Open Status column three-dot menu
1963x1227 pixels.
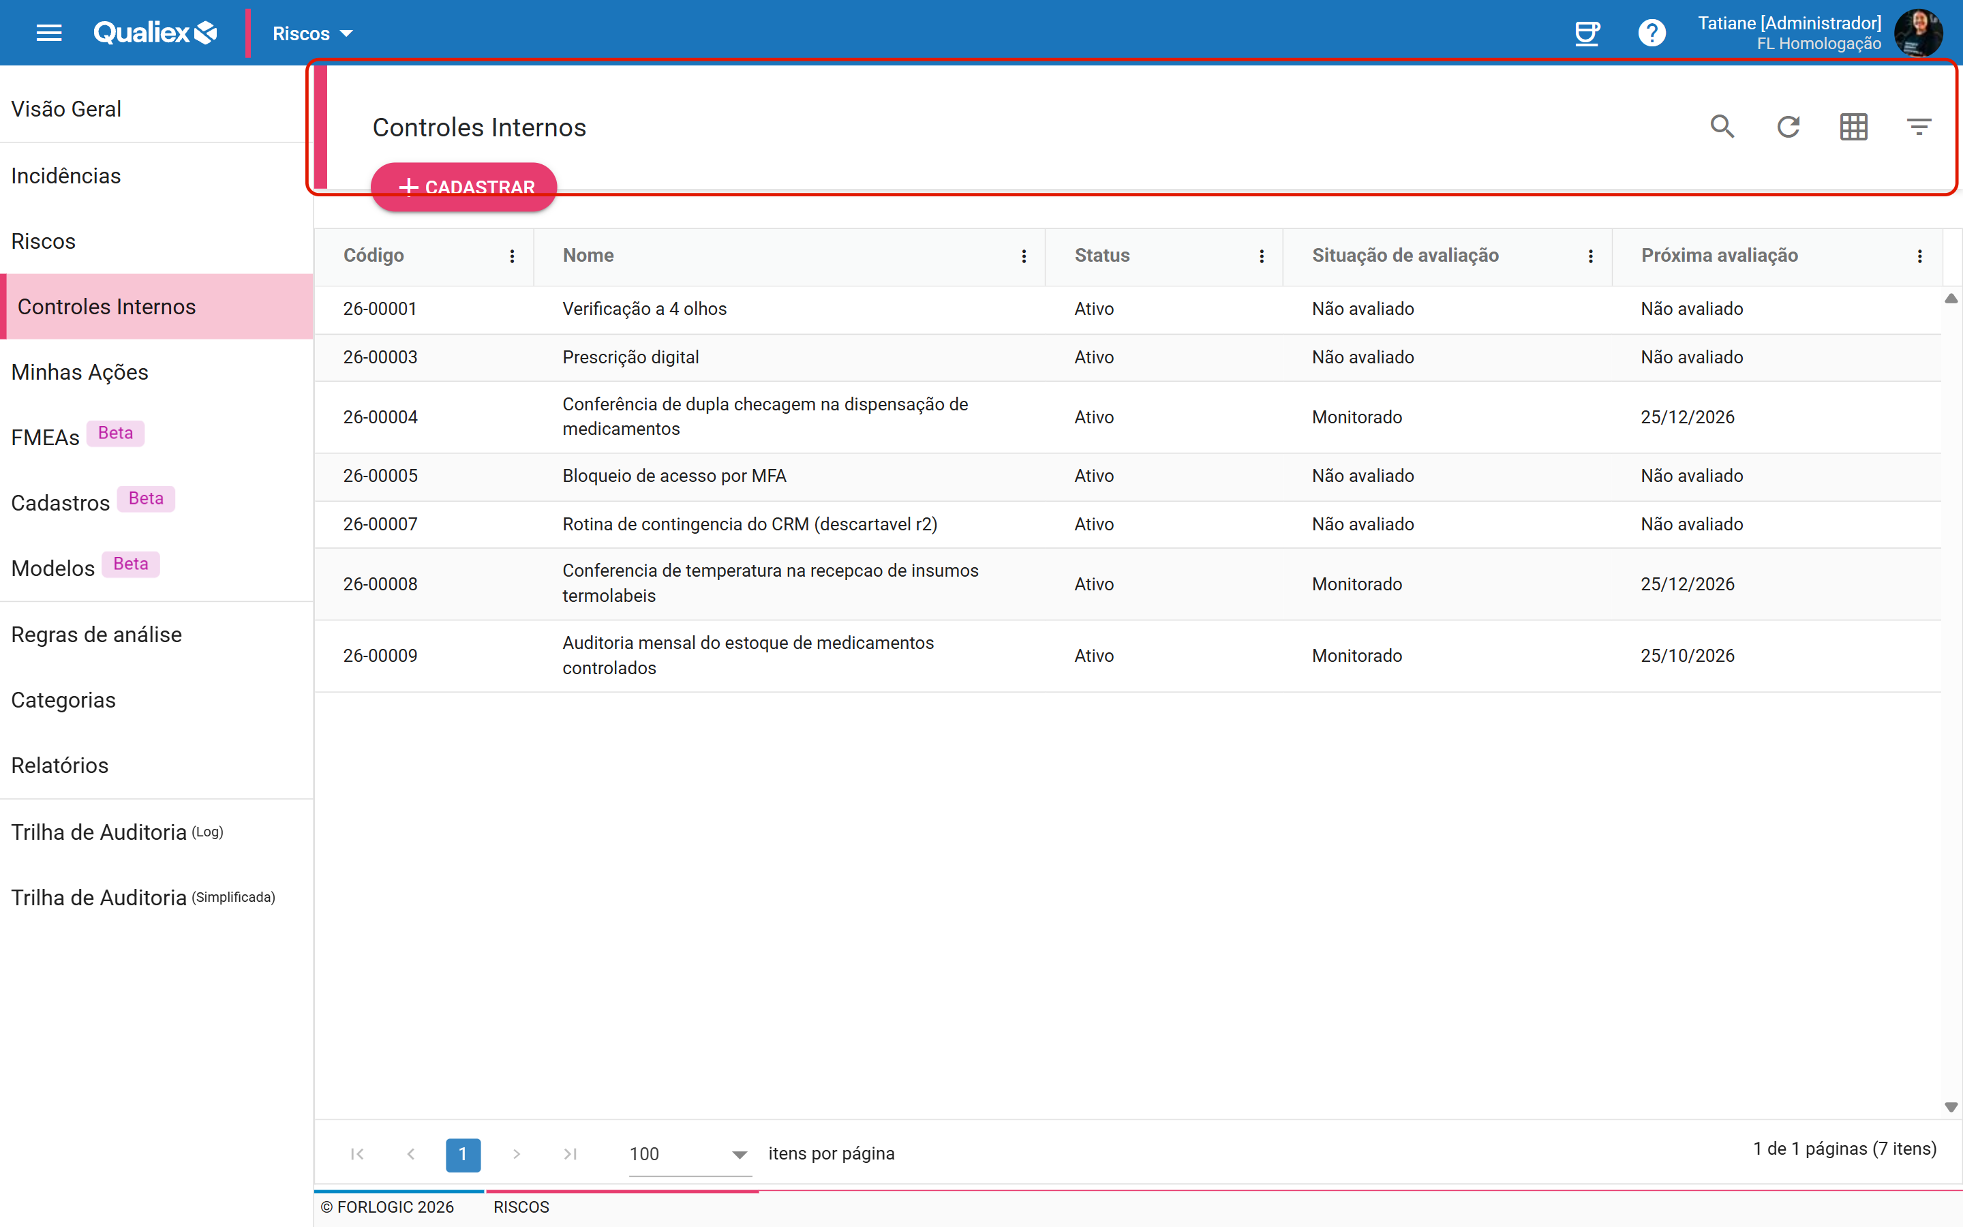pyautogui.click(x=1262, y=256)
